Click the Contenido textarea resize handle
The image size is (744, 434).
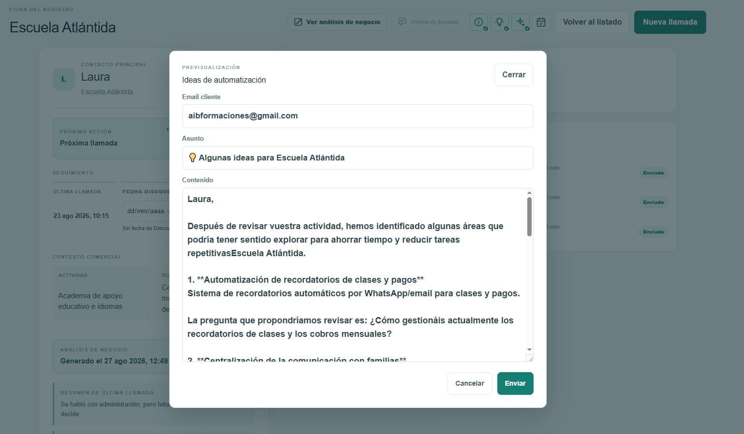530,358
